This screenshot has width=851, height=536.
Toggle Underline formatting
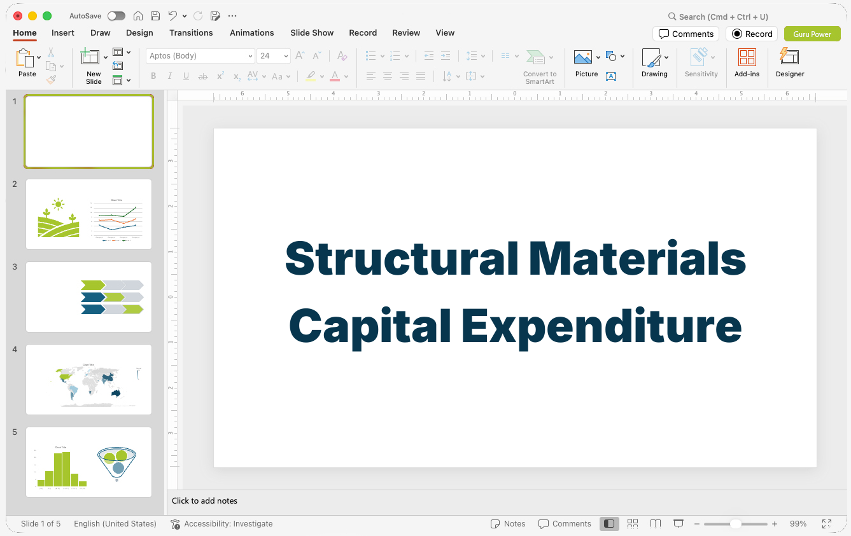[x=186, y=76]
